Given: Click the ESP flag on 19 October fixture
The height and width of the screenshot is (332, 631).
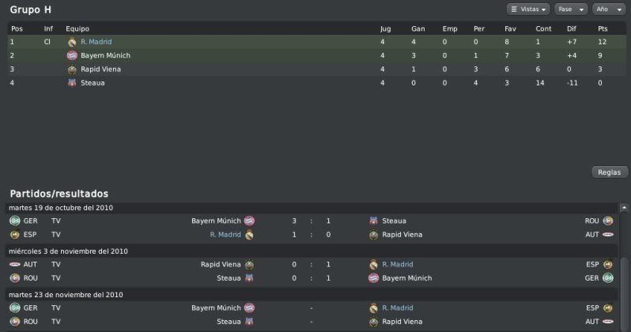Looking at the screenshot, I should coord(15,235).
